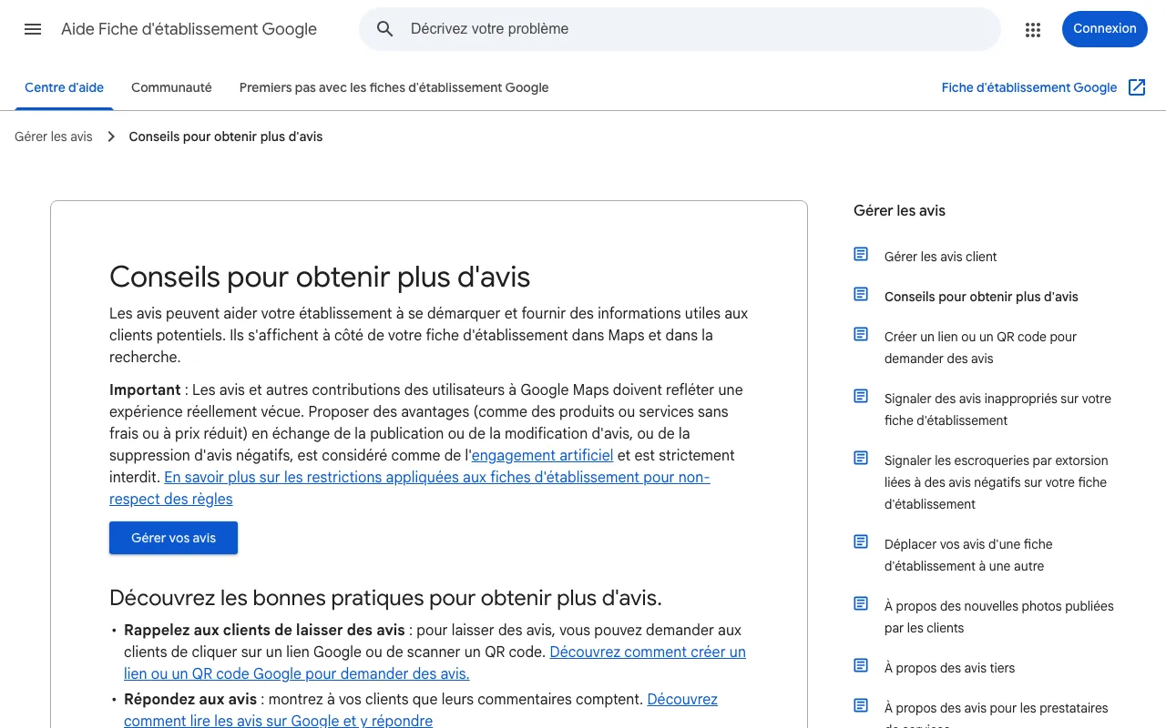Click the article icon beside Signaler des avis inappropriés
1166x728 pixels.
[x=861, y=396]
